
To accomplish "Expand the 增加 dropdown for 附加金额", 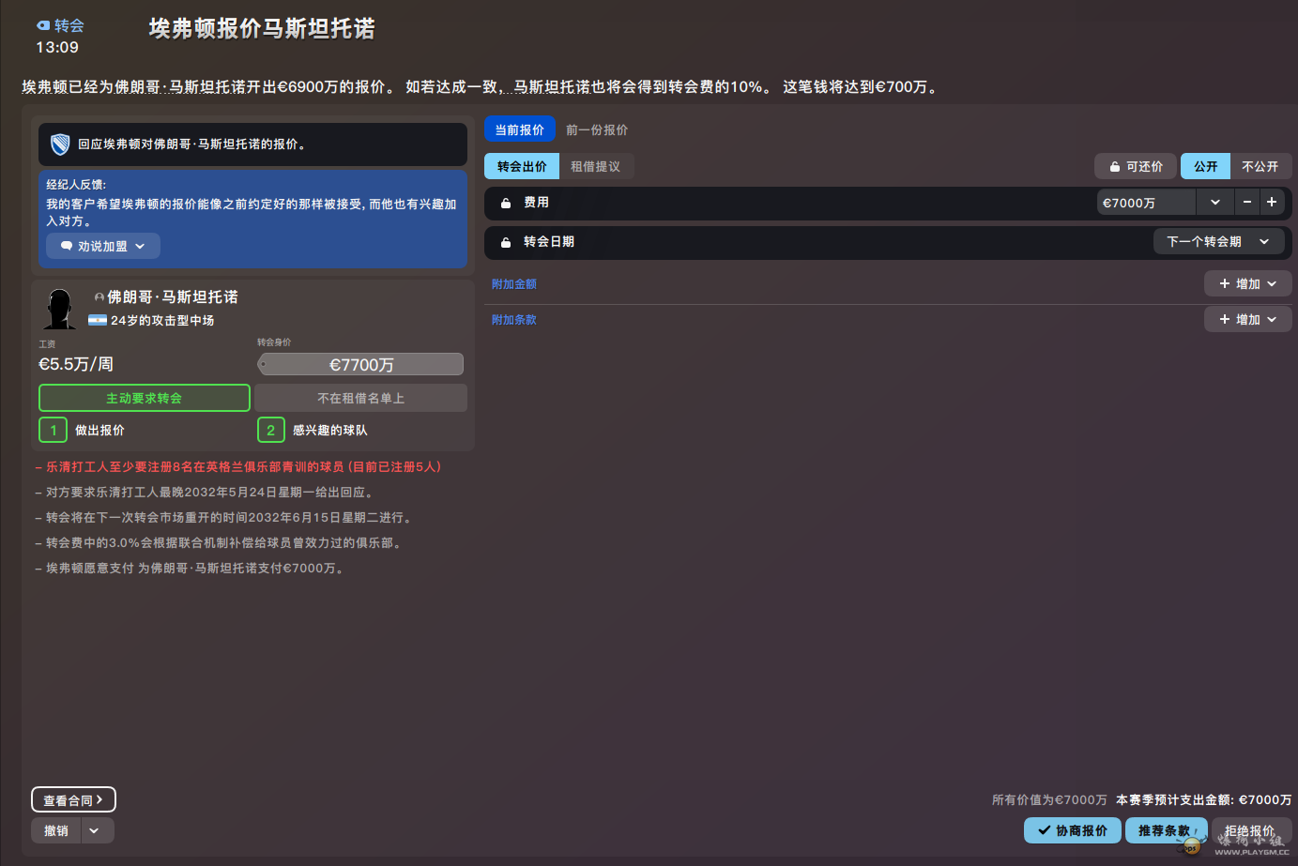I will tap(1247, 283).
